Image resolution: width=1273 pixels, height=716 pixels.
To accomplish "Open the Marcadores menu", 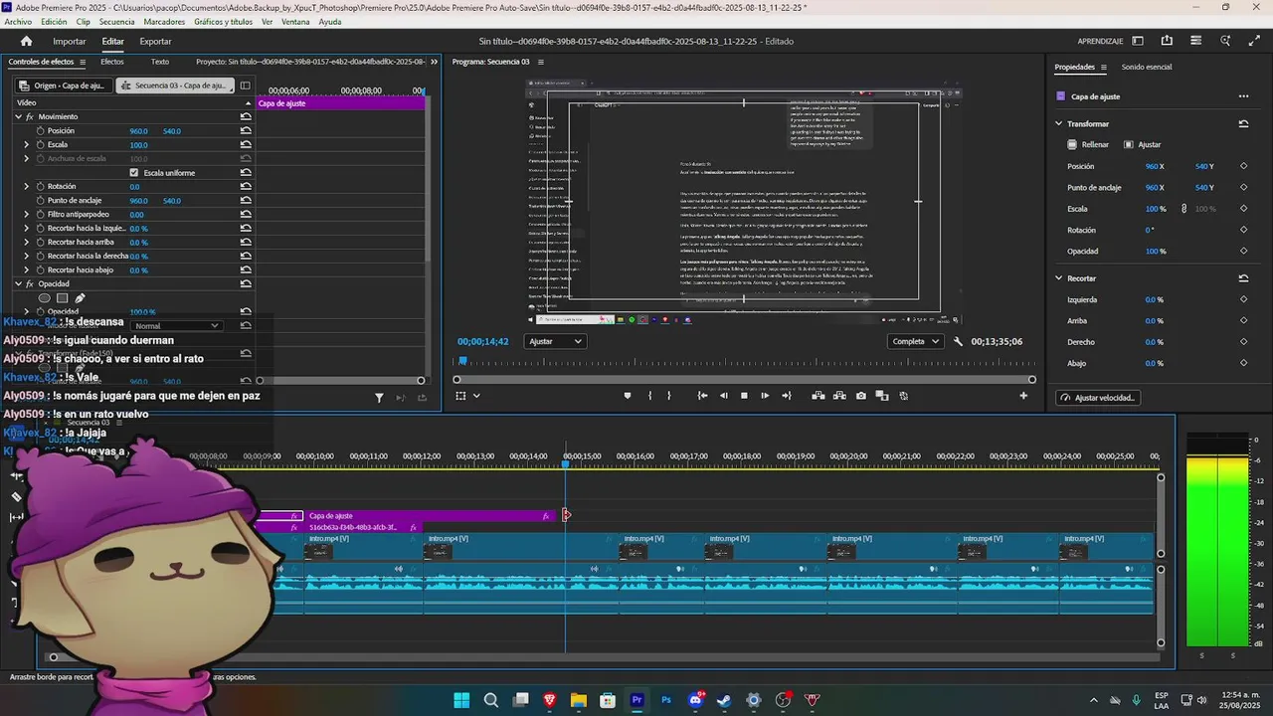I will pos(164,21).
